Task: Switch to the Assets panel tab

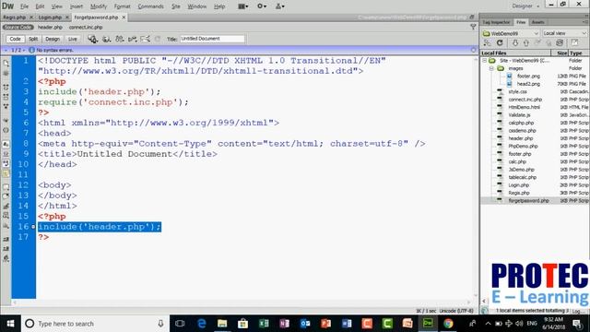Action: [x=537, y=22]
